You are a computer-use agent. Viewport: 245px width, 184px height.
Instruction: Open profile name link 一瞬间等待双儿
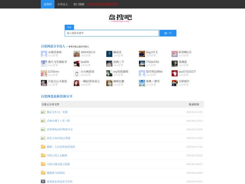90,81
